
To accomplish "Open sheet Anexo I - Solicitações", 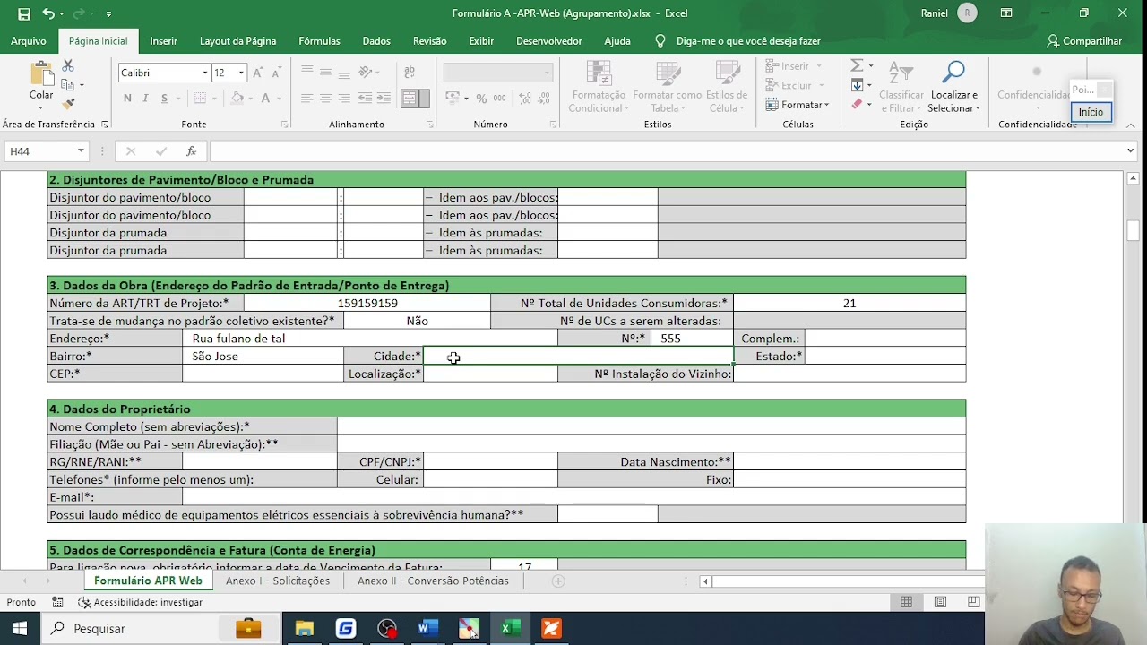I will click(x=278, y=580).
